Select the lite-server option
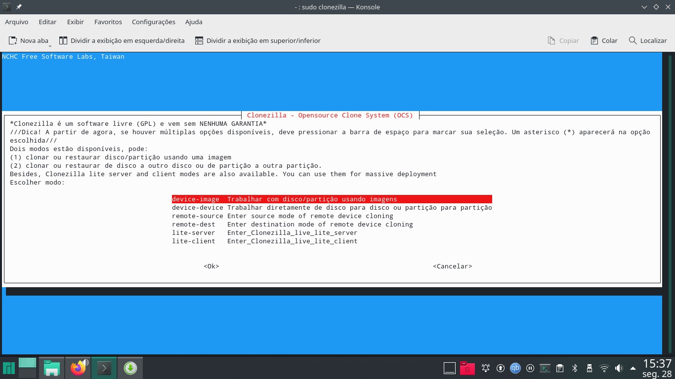The height and width of the screenshot is (379, 675). 265,232
